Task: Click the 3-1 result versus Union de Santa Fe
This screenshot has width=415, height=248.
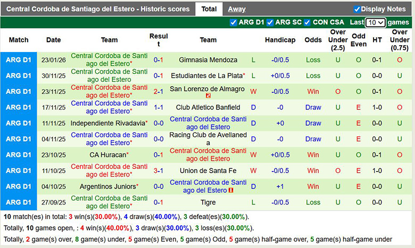Action: pos(159,170)
